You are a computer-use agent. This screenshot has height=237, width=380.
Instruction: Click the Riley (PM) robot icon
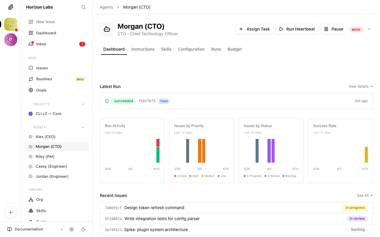click(30, 156)
